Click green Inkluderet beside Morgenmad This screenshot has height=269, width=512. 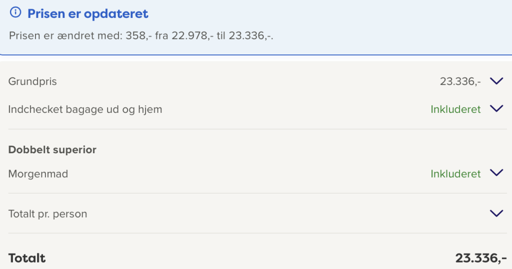455,174
